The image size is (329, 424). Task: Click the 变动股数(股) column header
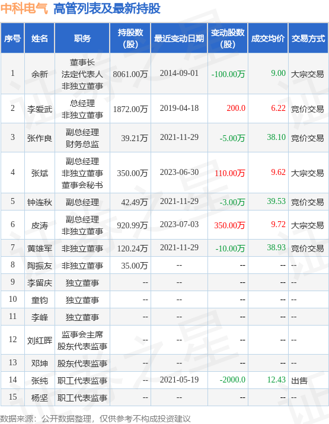click(228, 39)
